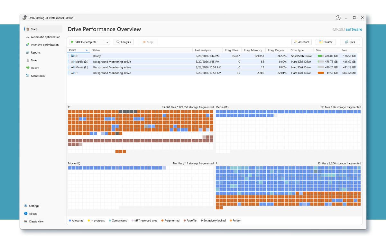Sort by Last analysis column
This screenshot has width=386, height=244.
[208, 50]
